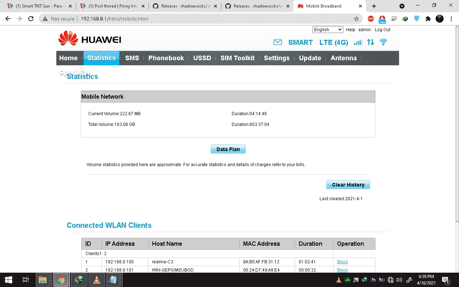Click the Not secure warning icon
Image resolution: width=459 pixels, height=287 pixels.
click(45, 19)
